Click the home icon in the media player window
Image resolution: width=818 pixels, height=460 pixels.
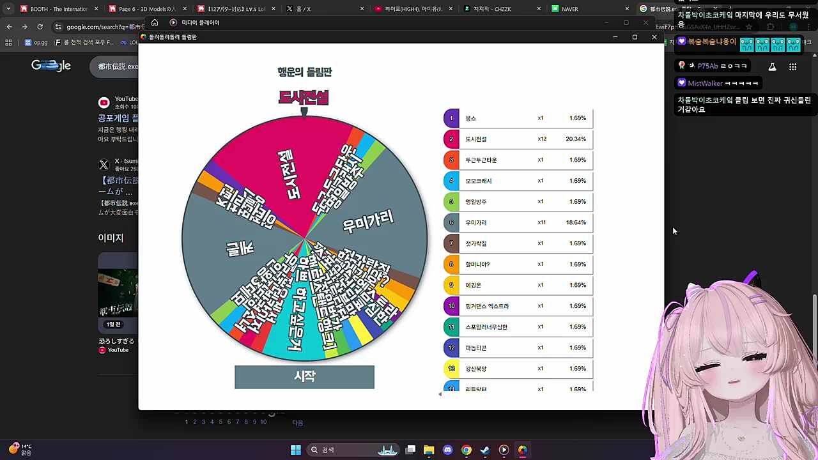point(155,22)
